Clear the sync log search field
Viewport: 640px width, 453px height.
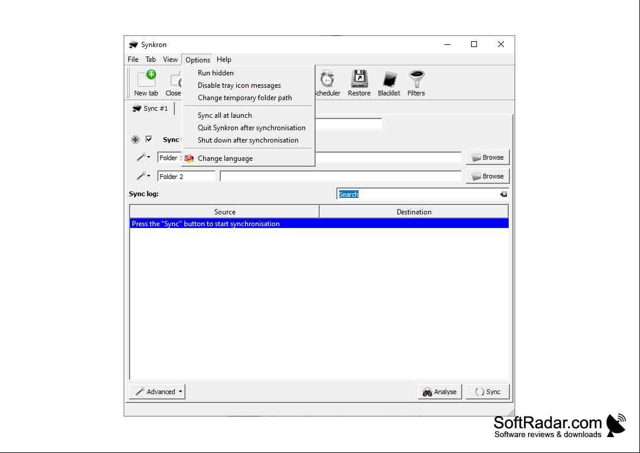(503, 194)
